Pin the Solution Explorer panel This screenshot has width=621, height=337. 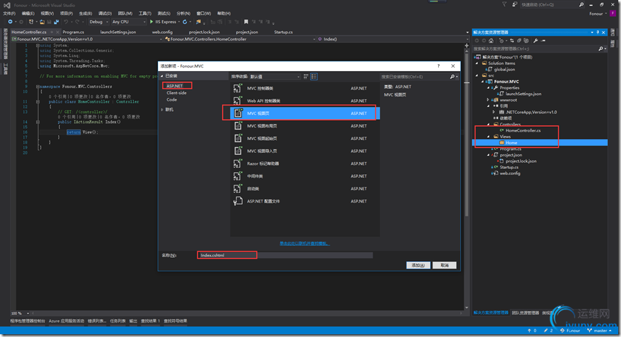pyautogui.click(x=598, y=32)
